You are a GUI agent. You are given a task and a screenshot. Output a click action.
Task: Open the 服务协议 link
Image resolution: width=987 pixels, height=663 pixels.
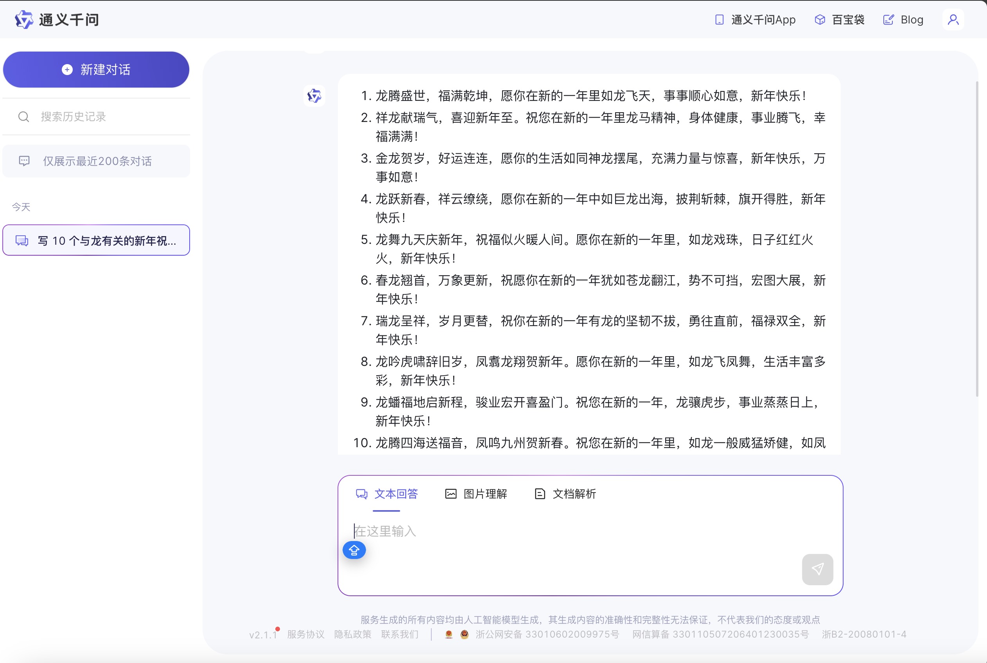(305, 634)
